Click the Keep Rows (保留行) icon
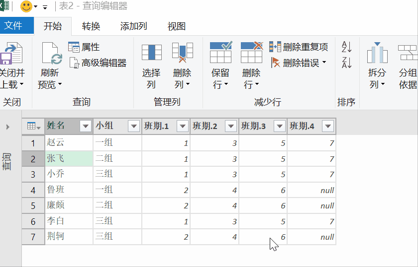 pos(221,52)
